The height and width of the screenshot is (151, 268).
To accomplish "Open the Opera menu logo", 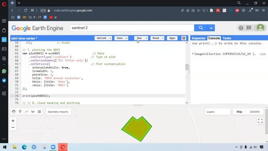I will click(x=4, y=4).
